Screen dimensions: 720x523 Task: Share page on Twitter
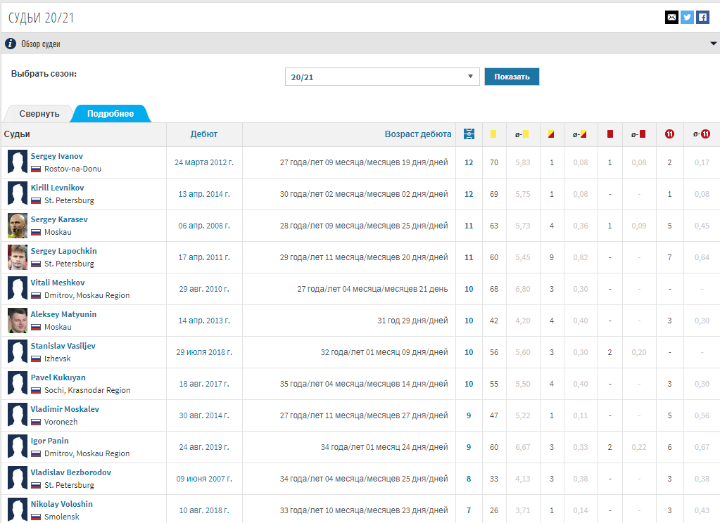pyautogui.click(x=687, y=18)
